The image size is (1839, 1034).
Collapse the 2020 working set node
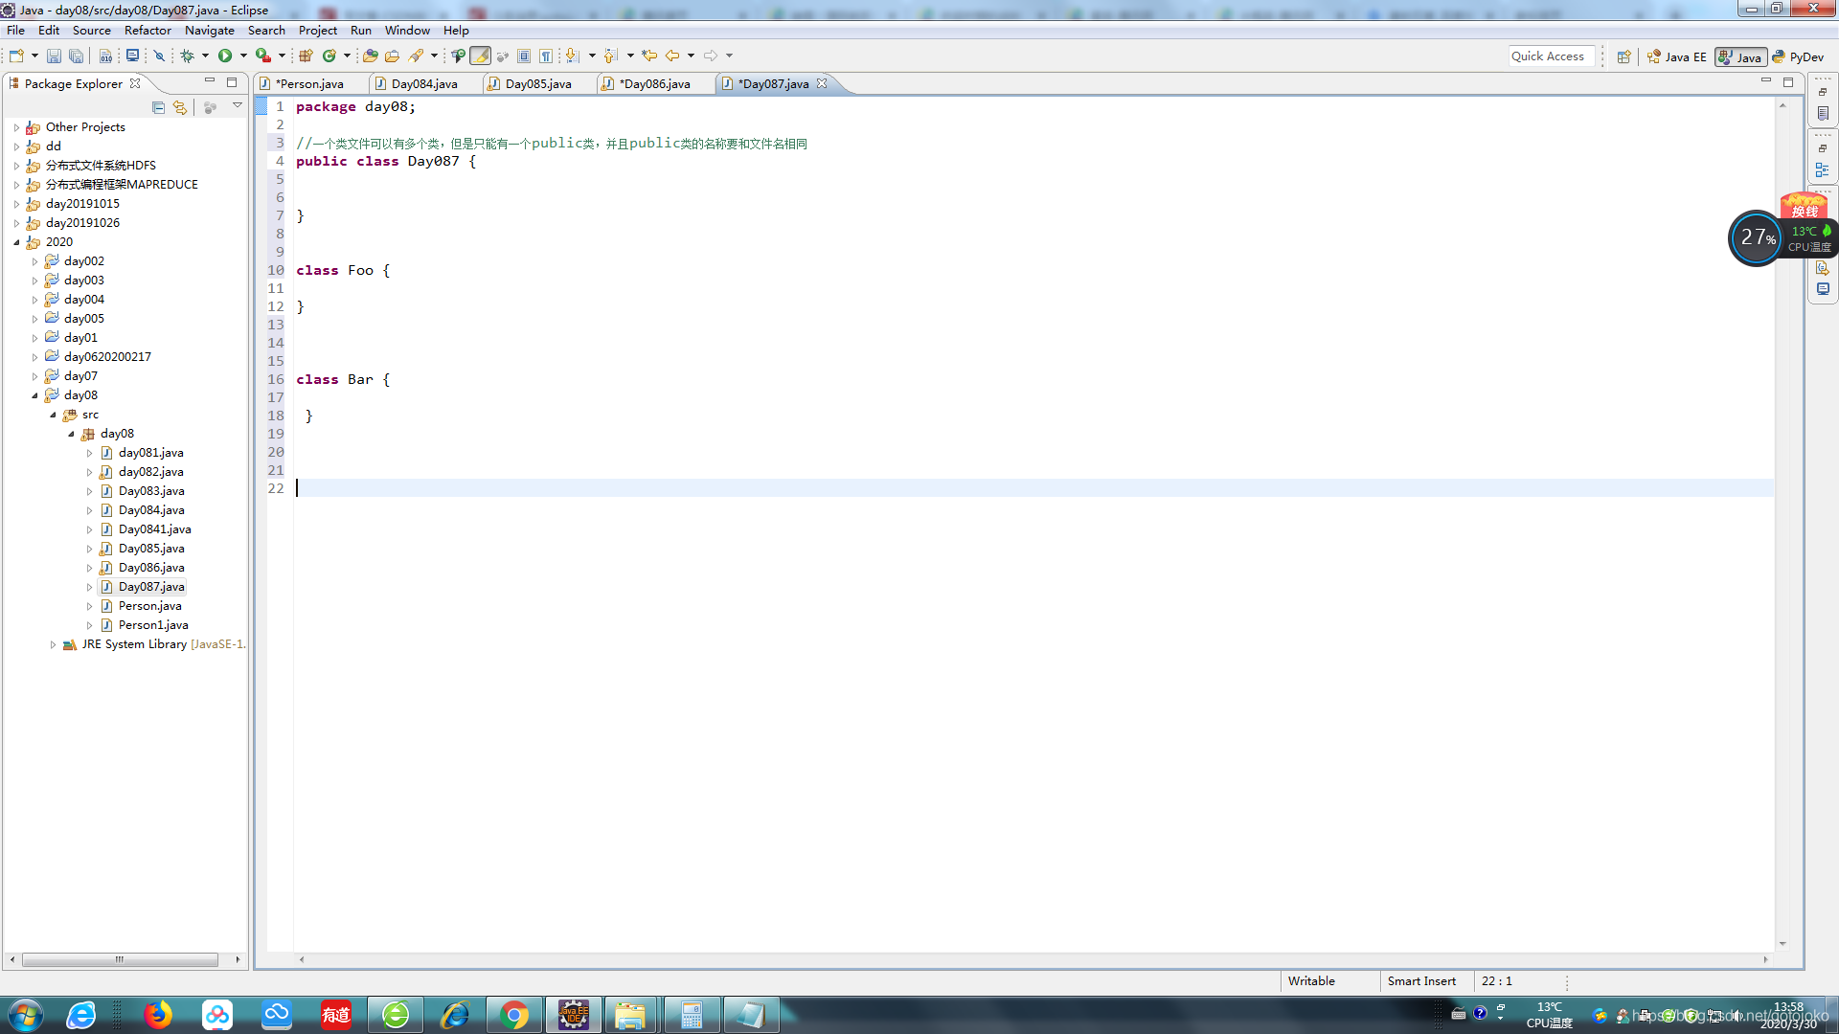tap(17, 242)
